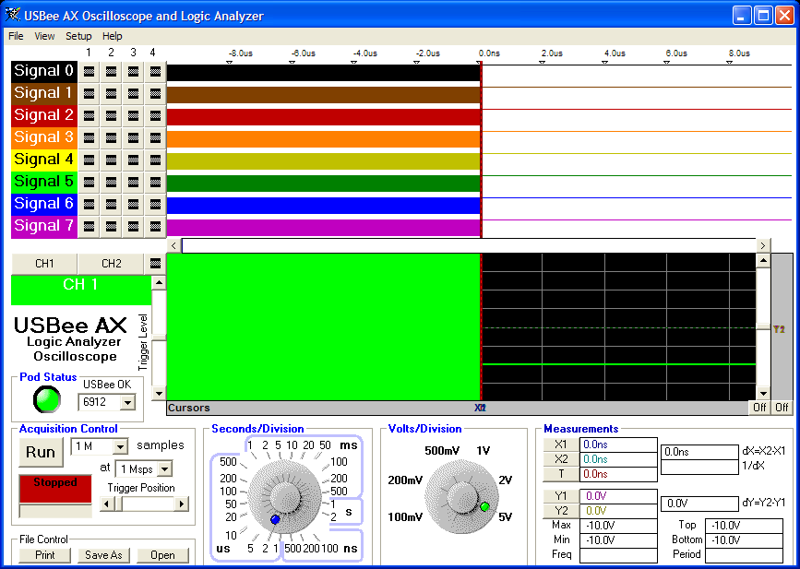Open the 1 M samples dropdown
The width and height of the screenshot is (800, 569).
(x=120, y=447)
